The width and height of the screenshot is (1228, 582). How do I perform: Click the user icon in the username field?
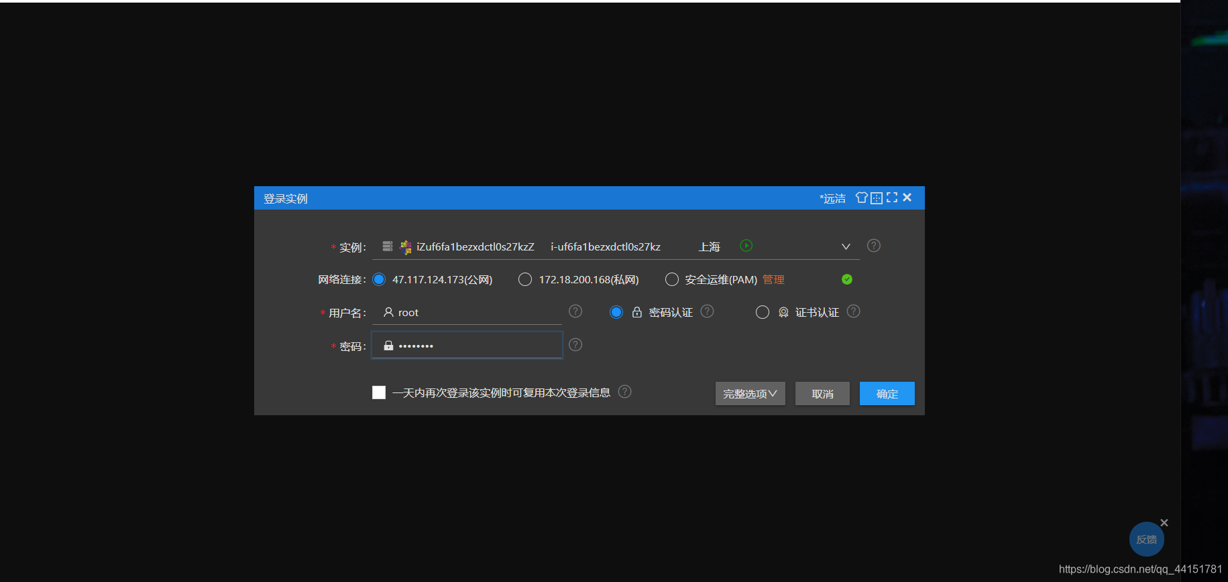[388, 312]
